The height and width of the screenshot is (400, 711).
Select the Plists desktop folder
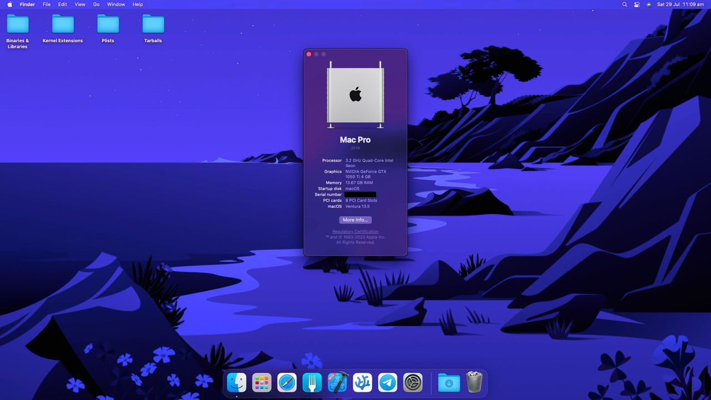tap(108, 29)
